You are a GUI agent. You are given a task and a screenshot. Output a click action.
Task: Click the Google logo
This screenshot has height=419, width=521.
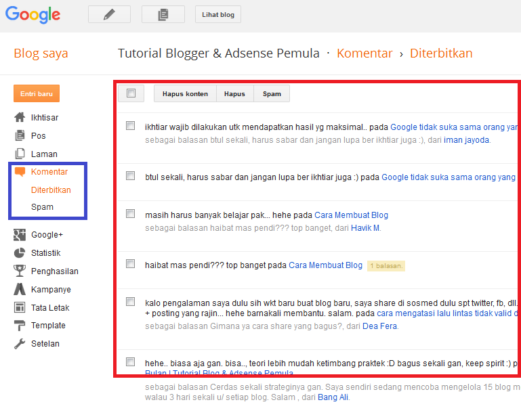coord(33,15)
